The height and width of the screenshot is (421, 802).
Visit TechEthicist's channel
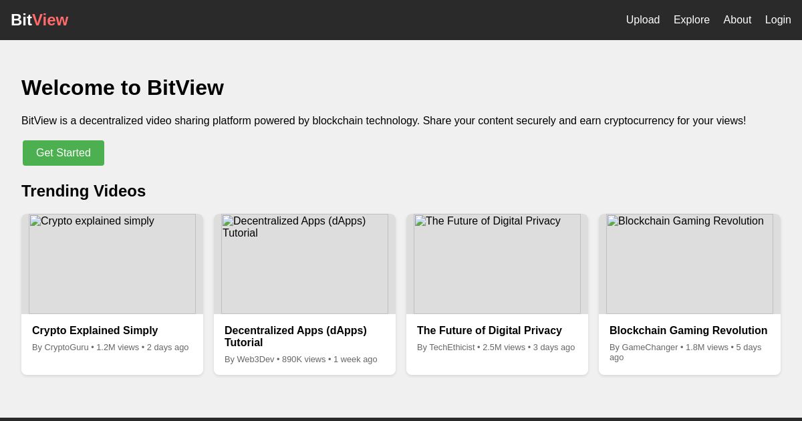pyautogui.click(x=452, y=347)
